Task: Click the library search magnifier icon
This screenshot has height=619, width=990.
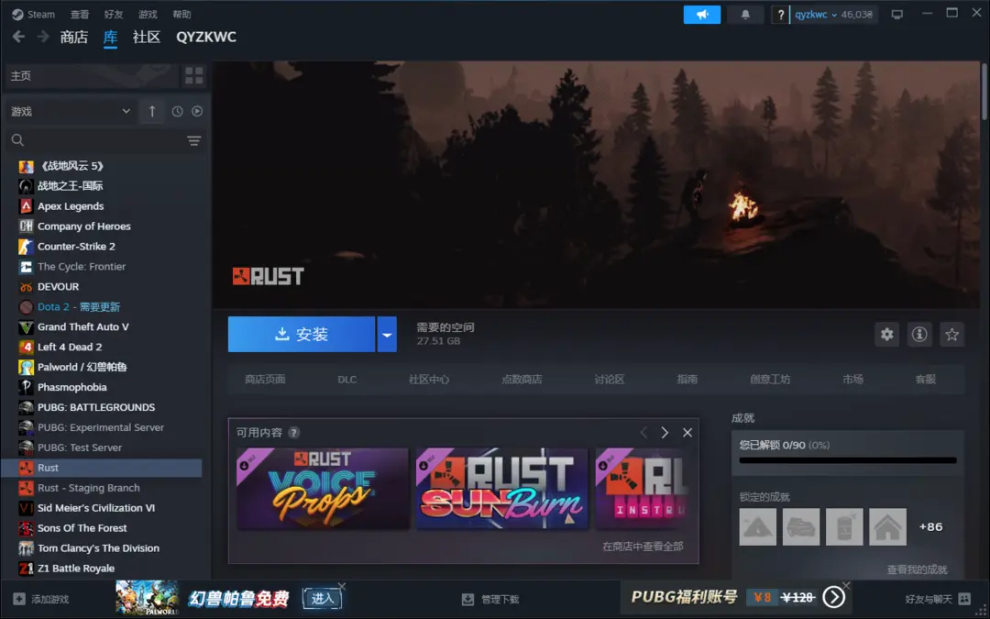Action: pyautogui.click(x=17, y=140)
